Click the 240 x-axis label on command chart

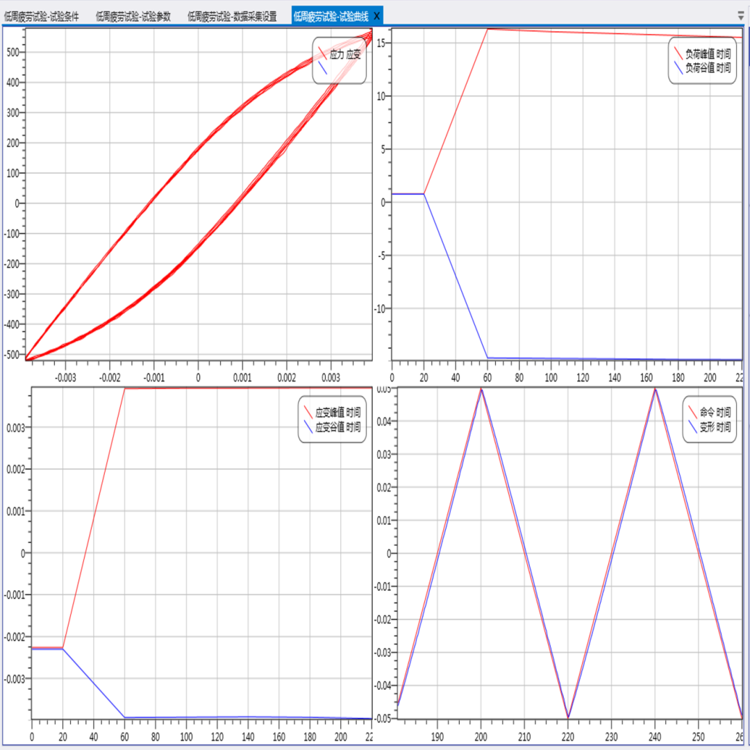[x=655, y=737]
